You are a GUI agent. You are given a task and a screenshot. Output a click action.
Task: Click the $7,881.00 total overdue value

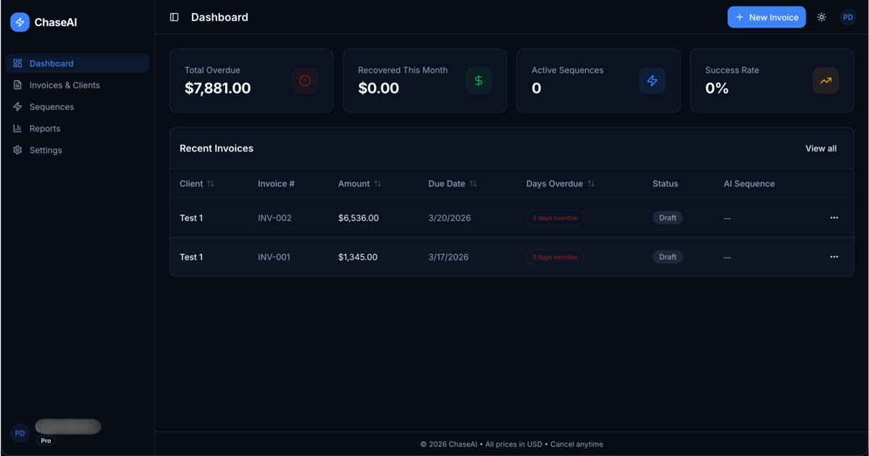217,88
